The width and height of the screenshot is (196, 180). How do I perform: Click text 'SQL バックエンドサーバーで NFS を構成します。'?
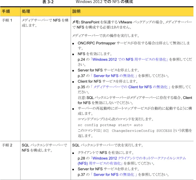[x=44, y=148]
